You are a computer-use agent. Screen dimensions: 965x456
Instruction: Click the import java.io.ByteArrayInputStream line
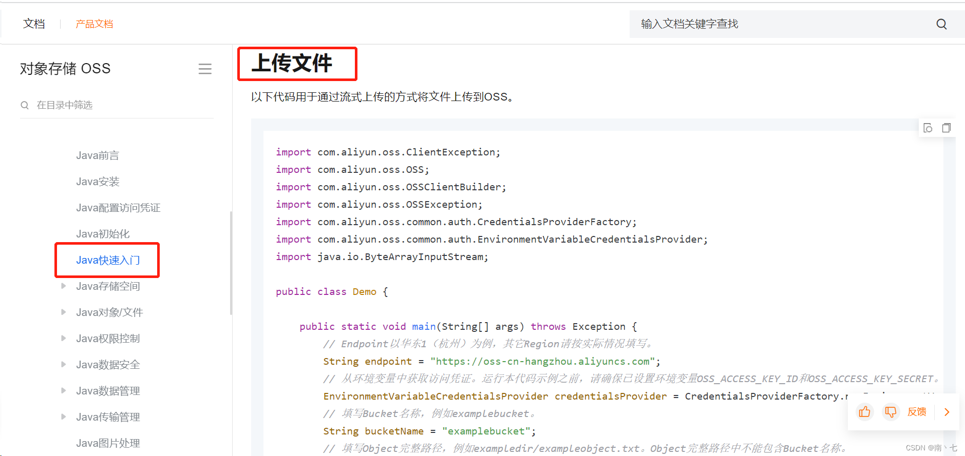click(382, 257)
